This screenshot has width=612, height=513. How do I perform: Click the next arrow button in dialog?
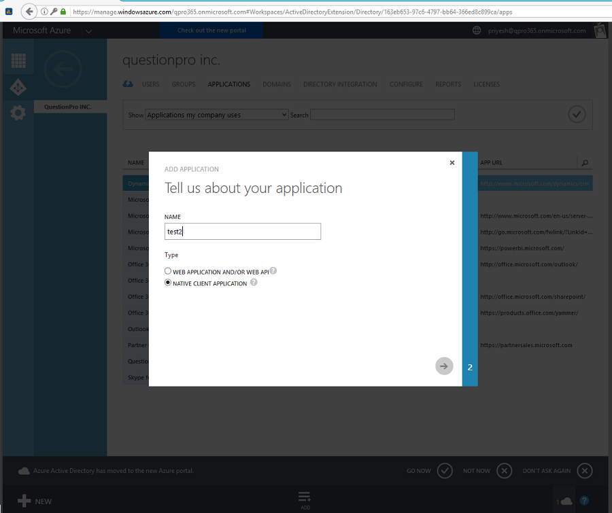coord(444,366)
